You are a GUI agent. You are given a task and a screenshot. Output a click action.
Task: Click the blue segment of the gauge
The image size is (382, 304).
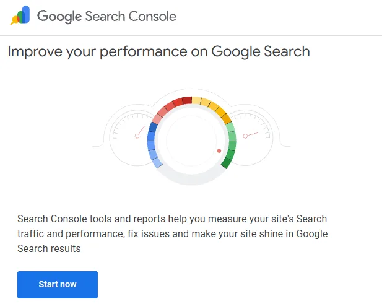click(153, 145)
